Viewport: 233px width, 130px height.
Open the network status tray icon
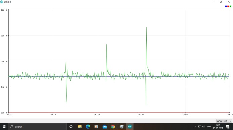[199, 127]
